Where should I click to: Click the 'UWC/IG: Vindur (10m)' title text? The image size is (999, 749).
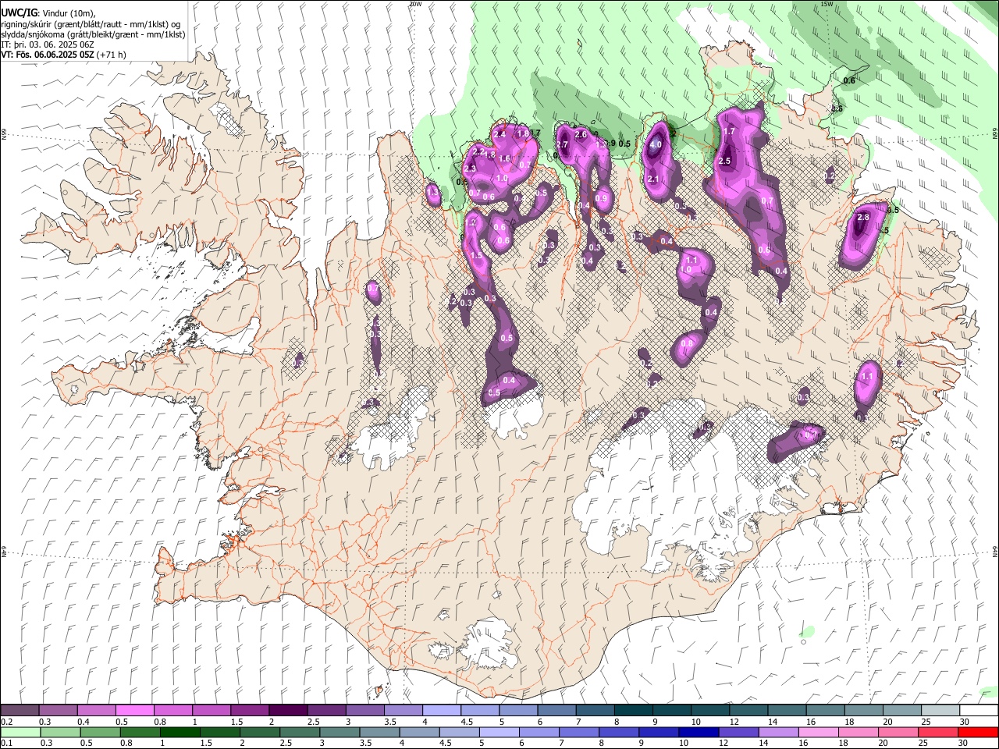(x=48, y=13)
